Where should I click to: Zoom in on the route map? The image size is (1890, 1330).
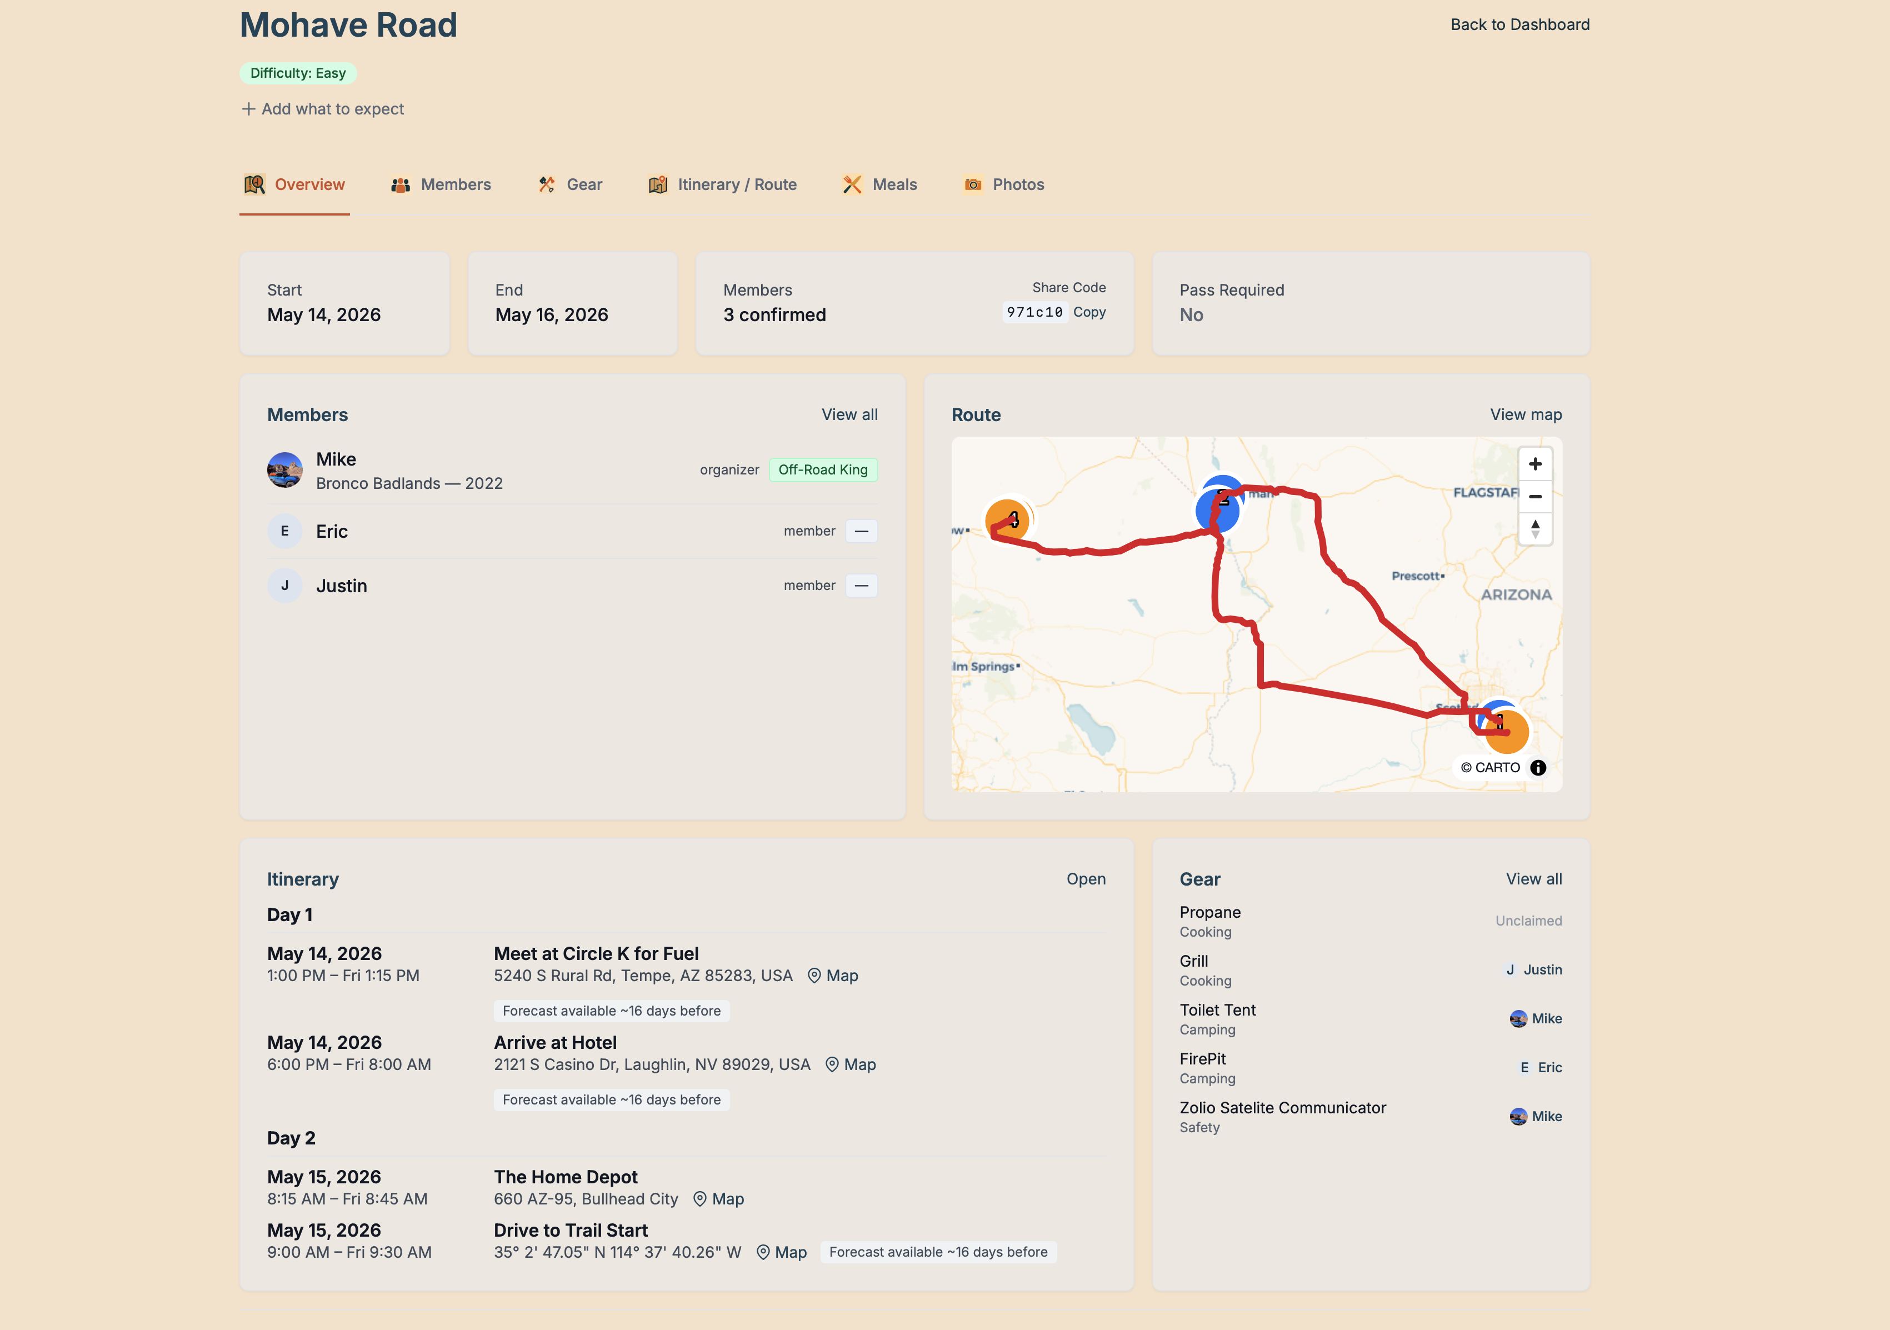click(x=1534, y=464)
